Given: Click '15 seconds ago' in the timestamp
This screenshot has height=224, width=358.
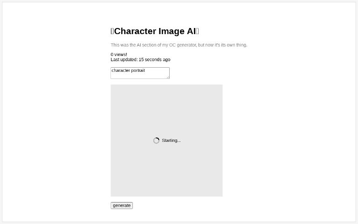Looking at the screenshot, I should pyautogui.click(x=154, y=60).
